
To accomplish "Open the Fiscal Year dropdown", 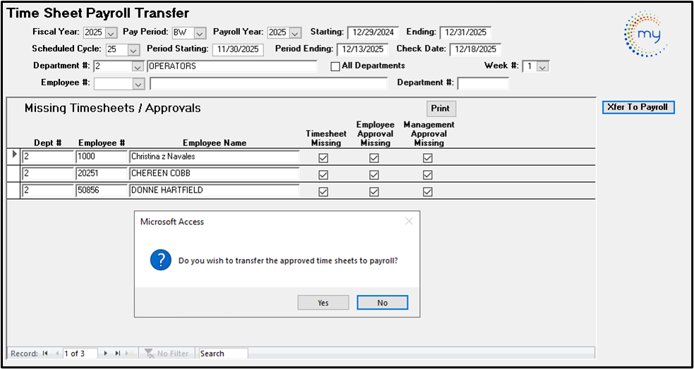I will pyautogui.click(x=111, y=32).
